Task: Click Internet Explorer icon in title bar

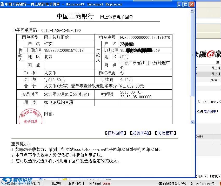Action: (x=2, y=4)
